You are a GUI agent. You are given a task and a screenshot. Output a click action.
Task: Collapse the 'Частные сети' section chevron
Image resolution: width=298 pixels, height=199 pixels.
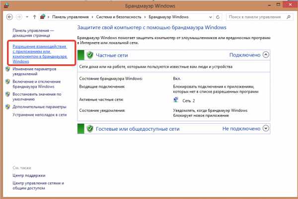point(266,55)
